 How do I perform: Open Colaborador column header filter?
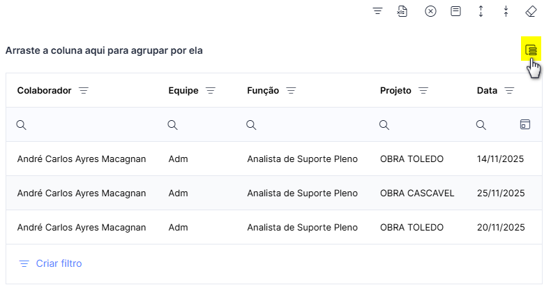(84, 90)
